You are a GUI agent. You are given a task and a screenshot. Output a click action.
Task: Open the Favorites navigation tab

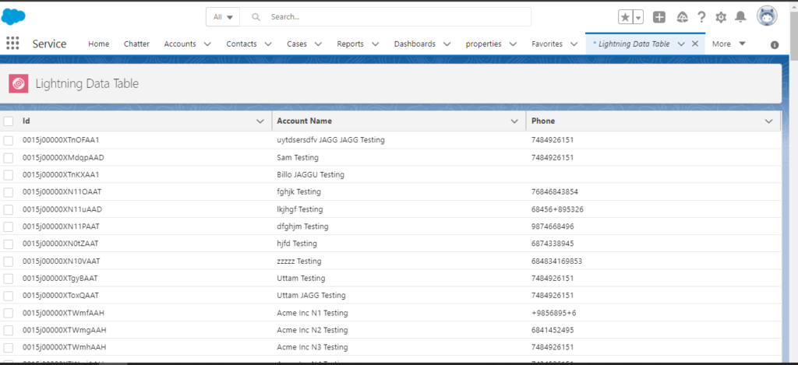(x=547, y=44)
